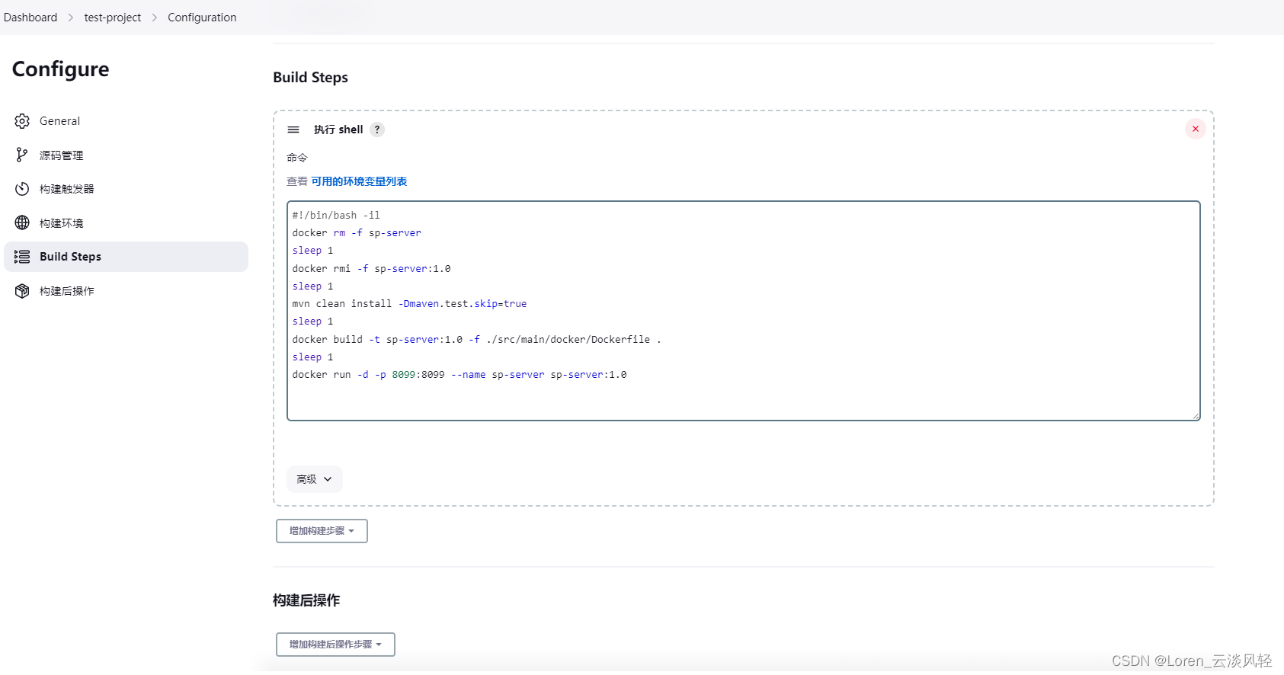Click the 构建环境 globe icon

pyautogui.click(x=22, y=223)
